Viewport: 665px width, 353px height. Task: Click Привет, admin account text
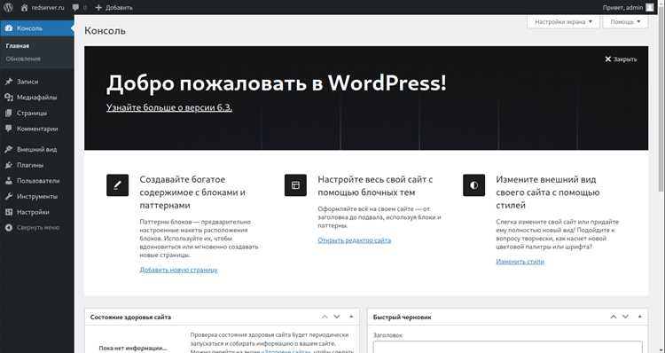point(622,8)
